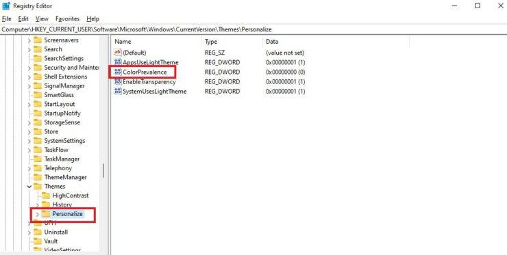This screenshot has height=255, width=507.
Task: Select the AppsUseLightTheme value name
Action: click(x=150, y=62)
